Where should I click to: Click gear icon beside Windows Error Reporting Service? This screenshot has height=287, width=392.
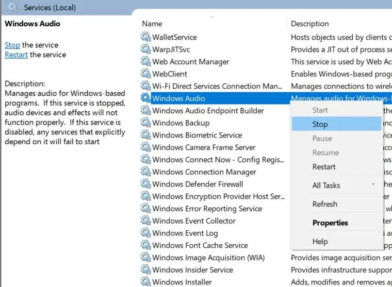tap(145, 208)
